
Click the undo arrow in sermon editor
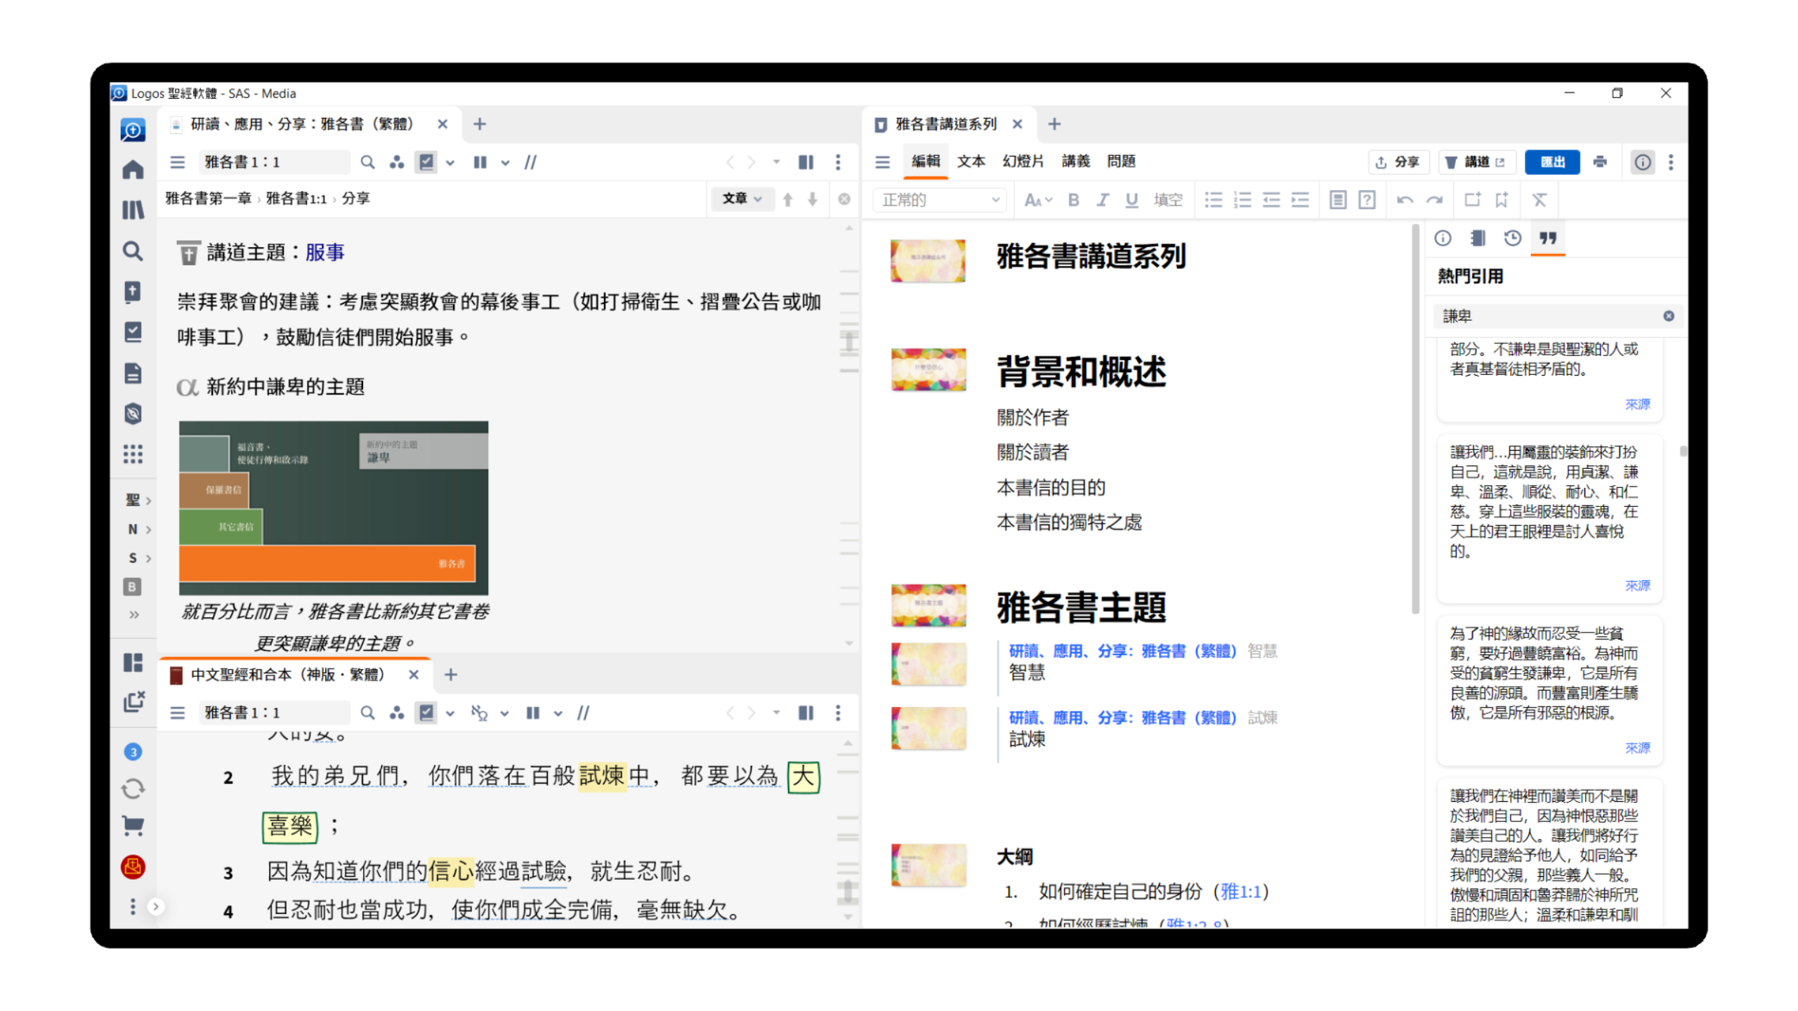click(1405, 200)
